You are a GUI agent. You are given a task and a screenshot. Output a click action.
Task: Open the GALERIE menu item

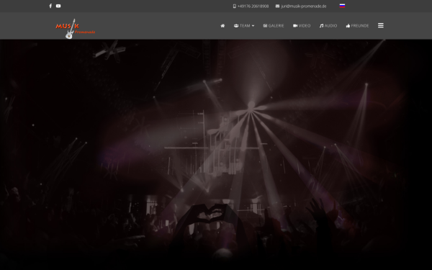(274, 26)
